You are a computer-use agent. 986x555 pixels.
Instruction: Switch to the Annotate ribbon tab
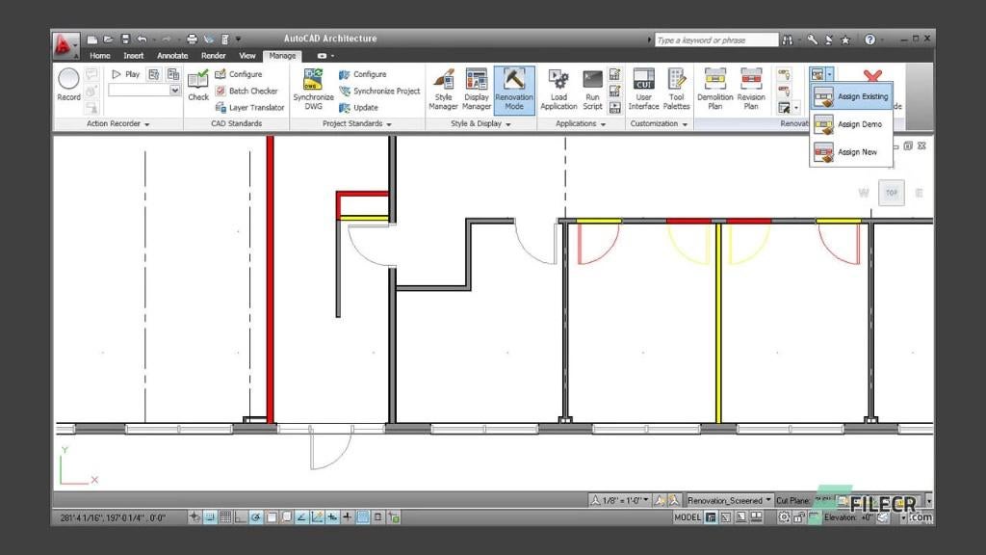(x=172, y=55)
